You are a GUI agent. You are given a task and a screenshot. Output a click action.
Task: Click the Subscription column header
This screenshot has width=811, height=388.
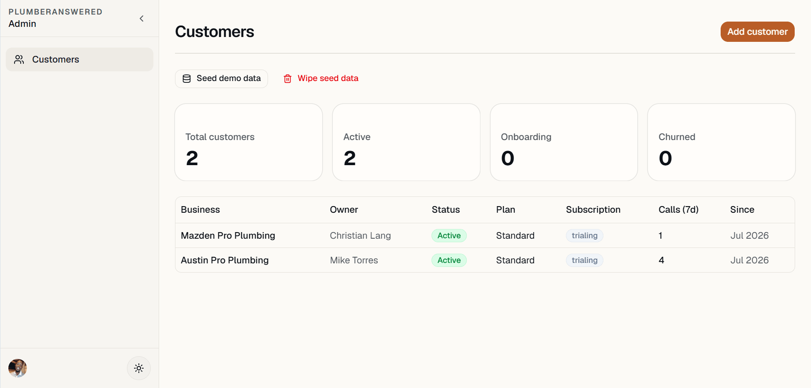593,210
